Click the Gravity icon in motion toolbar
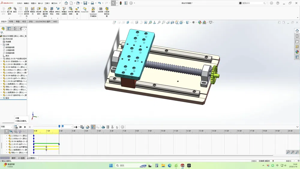Viewport: 300px width, 169px height. tap(117, 127)
